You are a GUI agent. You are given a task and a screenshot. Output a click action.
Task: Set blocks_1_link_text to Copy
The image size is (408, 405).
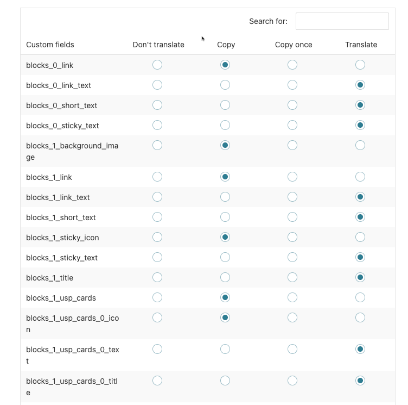pos(225,197)
